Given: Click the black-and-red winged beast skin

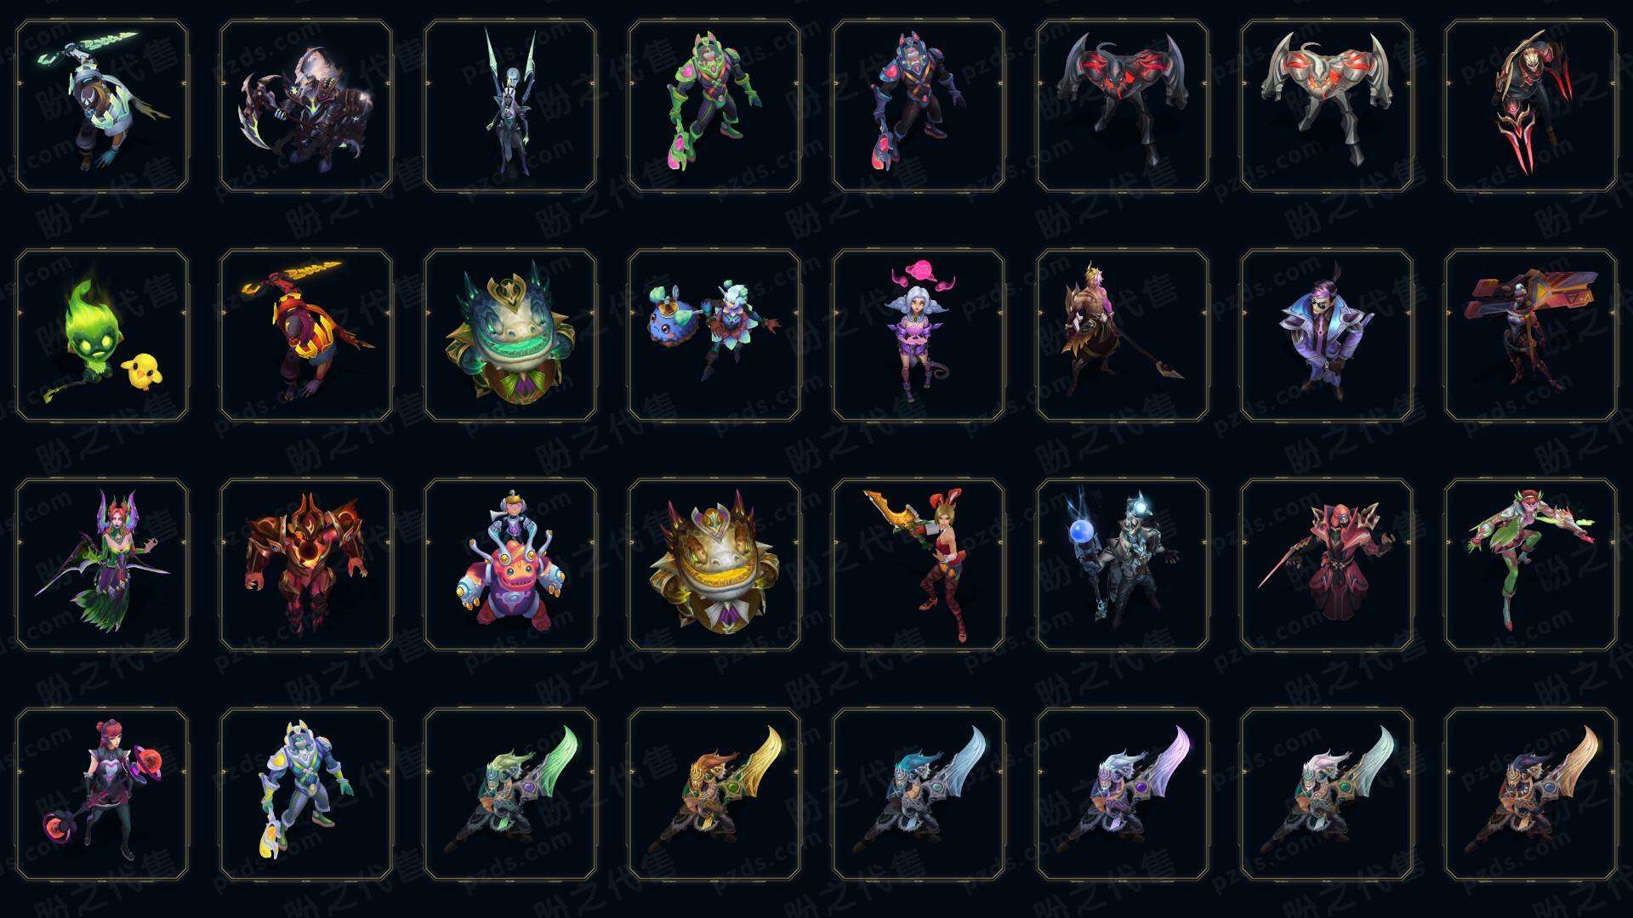Looking at the screenshot, I should pos(1123,105).
